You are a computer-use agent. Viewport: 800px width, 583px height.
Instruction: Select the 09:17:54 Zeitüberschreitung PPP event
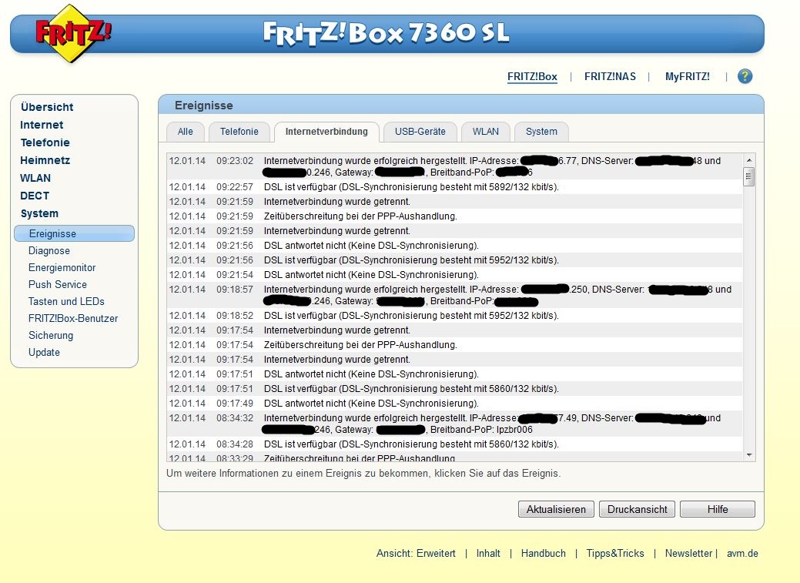coord(455,344)
